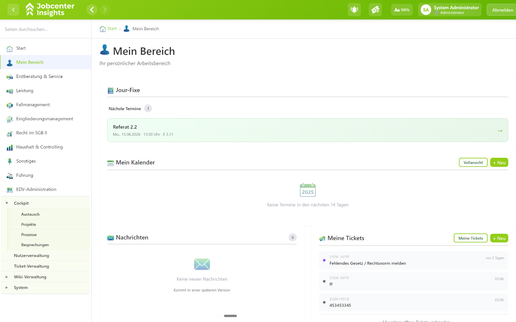
Task: Open Erstberatung & Service icon
Action: pos(10,77)
